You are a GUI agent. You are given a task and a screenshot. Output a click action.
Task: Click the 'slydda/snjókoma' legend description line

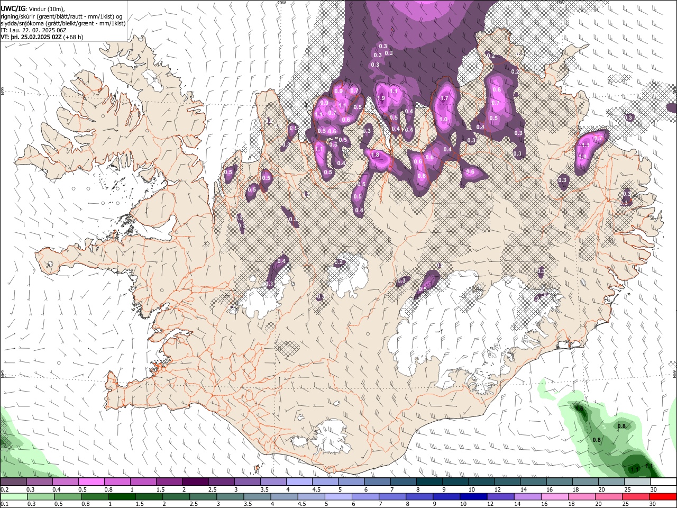(63, 23)
